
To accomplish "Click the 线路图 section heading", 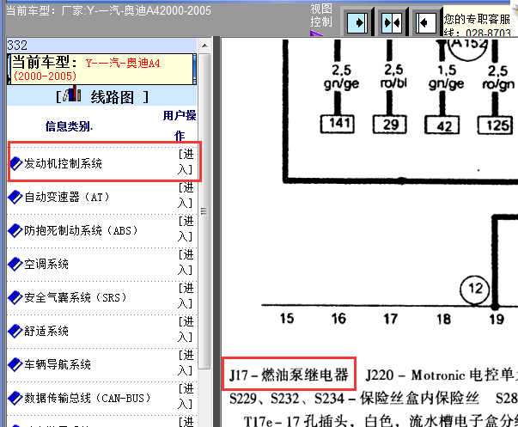I will click(113, 97).
